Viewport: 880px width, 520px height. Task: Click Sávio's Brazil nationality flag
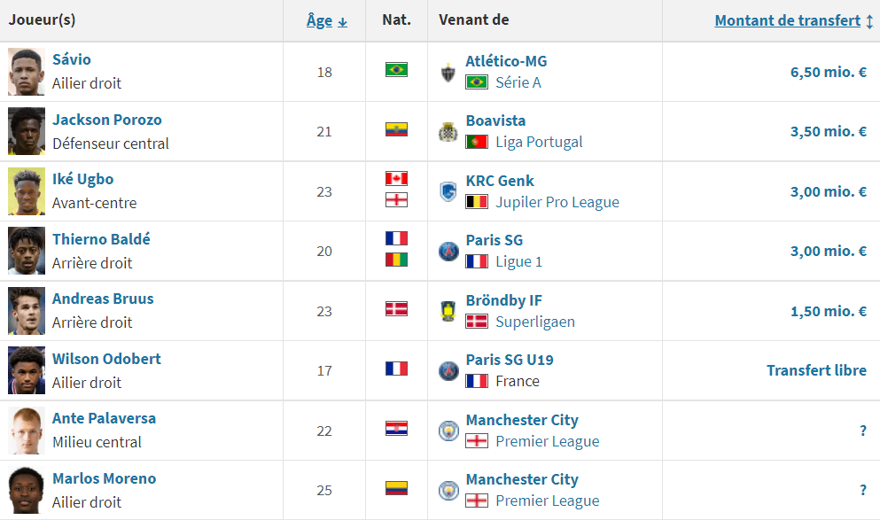[x=396, y=69]
